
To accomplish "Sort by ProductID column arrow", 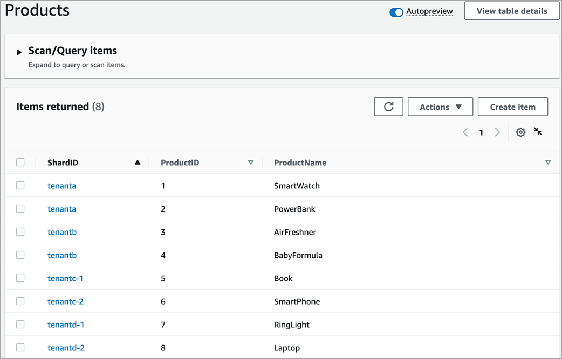I will [250, 163].
